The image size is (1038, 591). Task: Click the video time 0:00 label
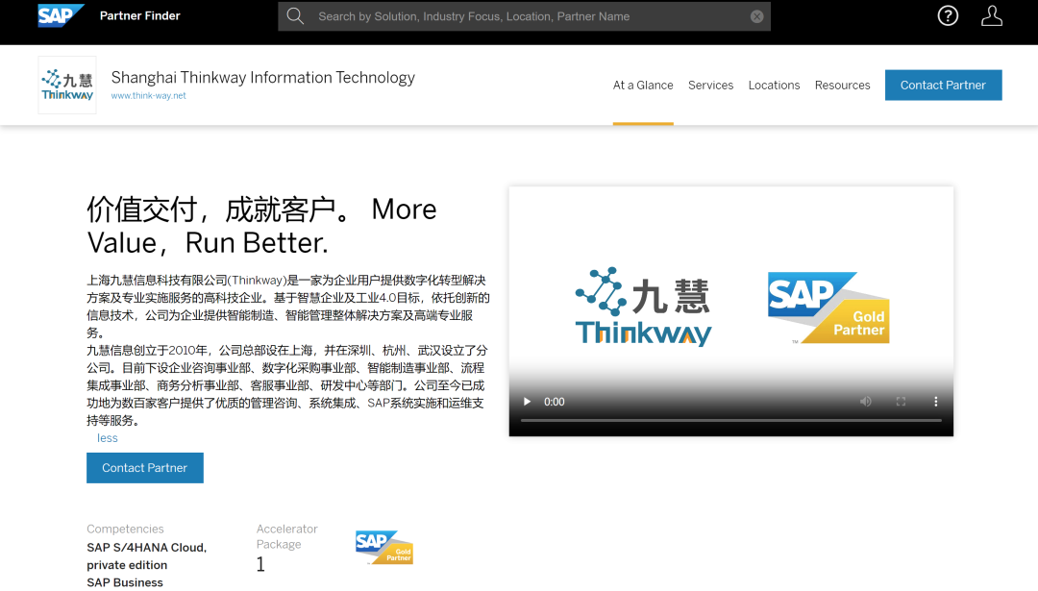pos(555,402)
